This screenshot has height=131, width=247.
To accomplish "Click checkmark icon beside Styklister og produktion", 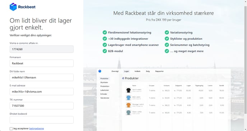I will 167,39.
